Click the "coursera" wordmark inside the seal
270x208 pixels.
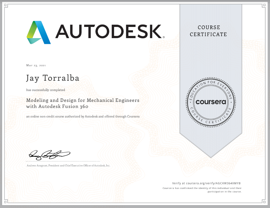pyautogui.click(x=211, y=102)
